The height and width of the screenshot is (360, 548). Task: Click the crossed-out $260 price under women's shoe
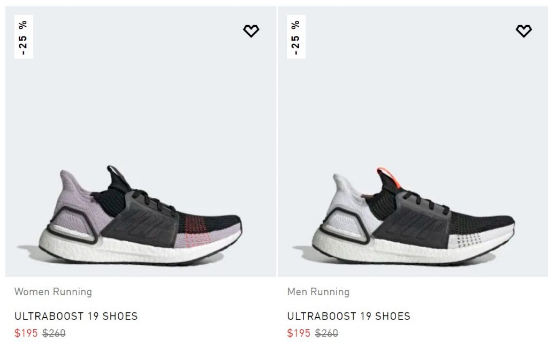[x=54, y=333]
